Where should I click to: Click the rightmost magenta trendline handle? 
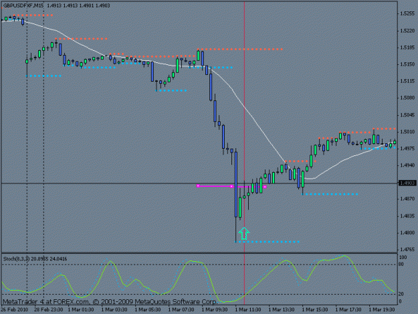[x=265, y=187]
